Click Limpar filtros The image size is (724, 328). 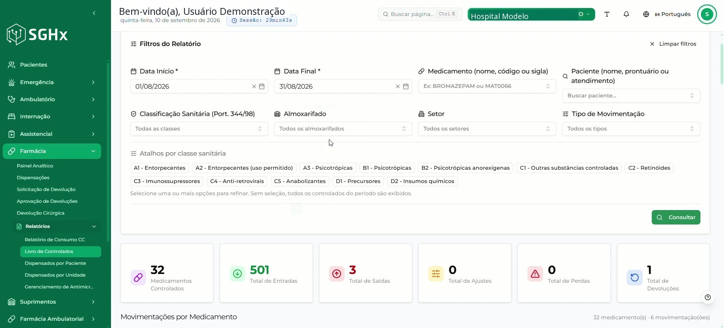click(x=673, y=44)
